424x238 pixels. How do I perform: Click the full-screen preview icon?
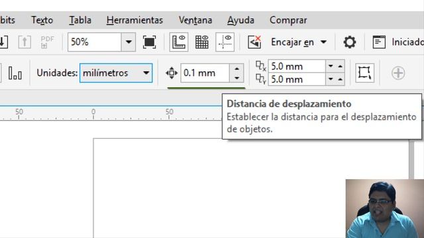click(x=149, y=42)
